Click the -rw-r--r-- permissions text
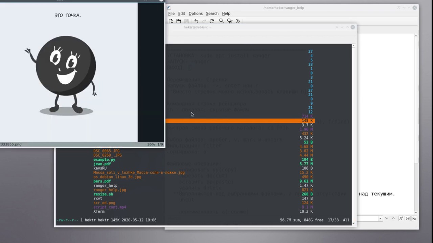The width and height of the screenshot is (433, 243). 67,220
